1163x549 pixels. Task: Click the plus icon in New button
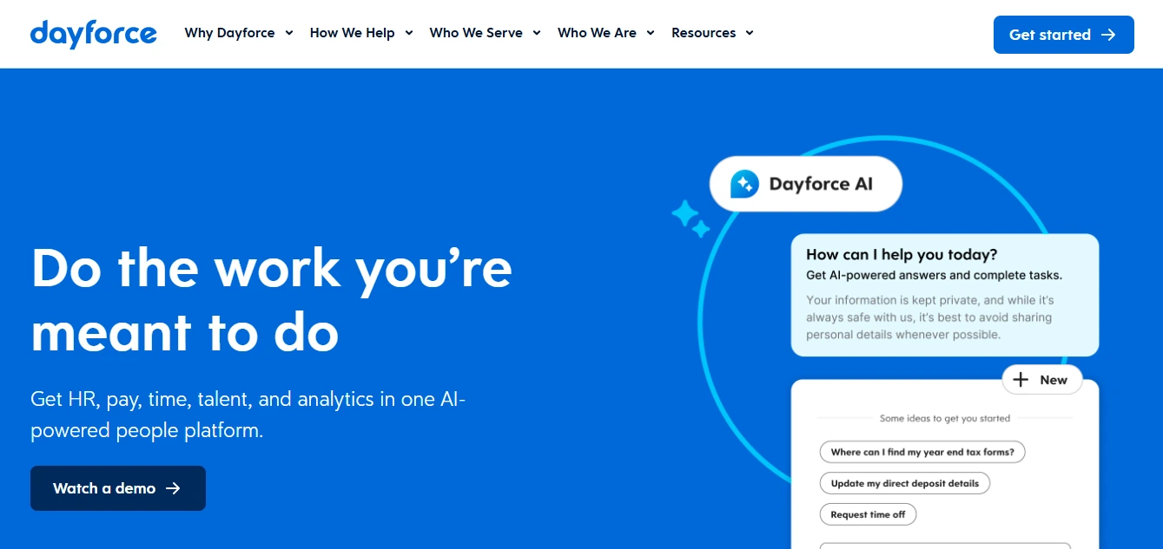click(x=1021, y=380)
